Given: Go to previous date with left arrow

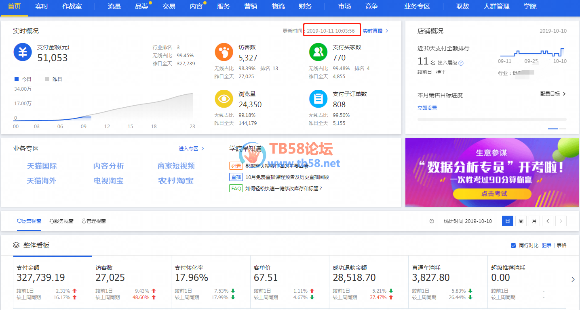Looking at the screenshot, I should tap(547, 221).
